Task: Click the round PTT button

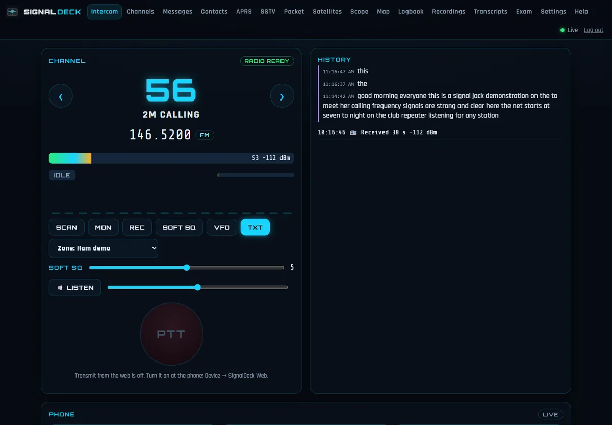Action: tap(171, 334)
